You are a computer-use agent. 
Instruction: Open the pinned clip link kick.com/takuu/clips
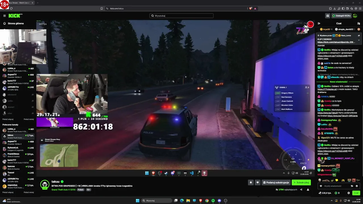click(336, 42)
